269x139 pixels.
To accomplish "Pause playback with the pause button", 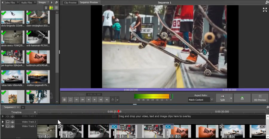I will (64, 100).
